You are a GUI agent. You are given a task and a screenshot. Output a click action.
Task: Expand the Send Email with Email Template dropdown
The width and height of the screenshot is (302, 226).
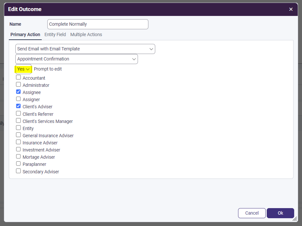[85, 49]
